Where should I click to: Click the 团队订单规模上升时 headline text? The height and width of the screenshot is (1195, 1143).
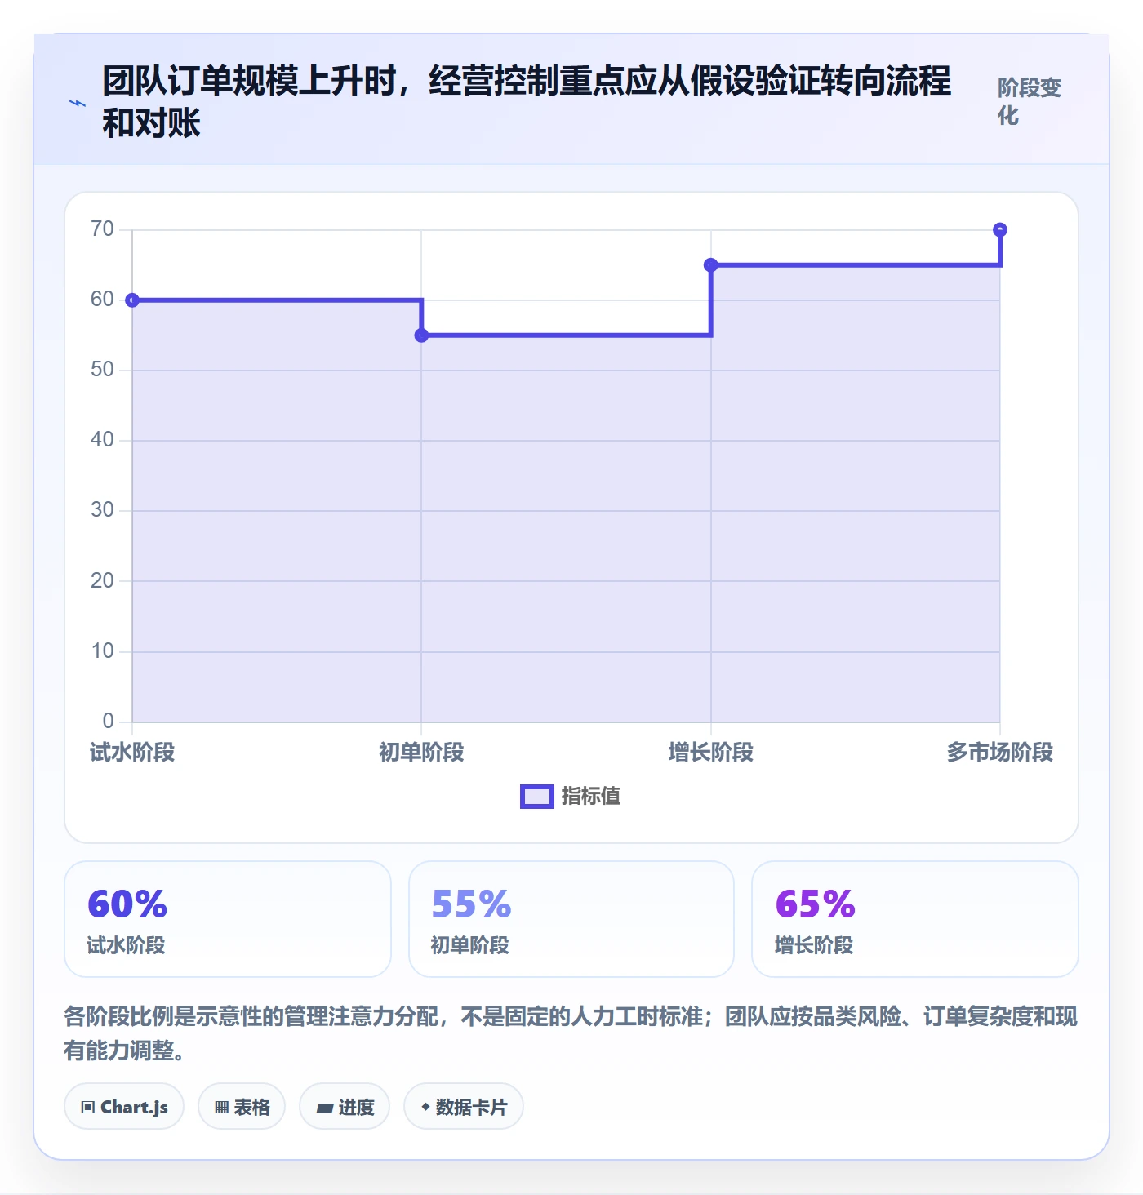pyautogui.click(x=527, y=102)
